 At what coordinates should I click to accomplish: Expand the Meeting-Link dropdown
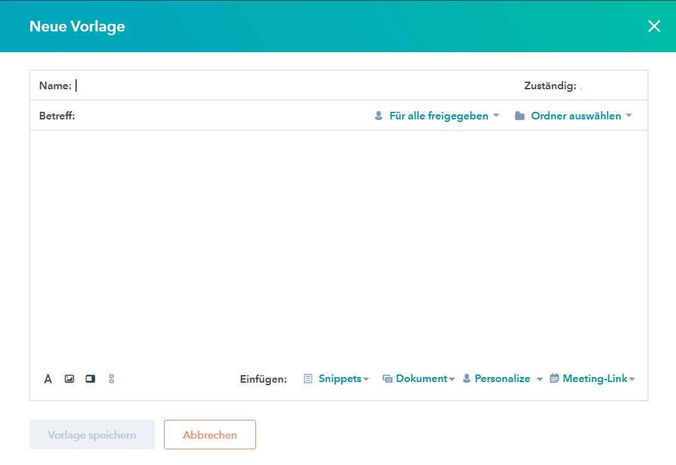click(x=598, y=379)
